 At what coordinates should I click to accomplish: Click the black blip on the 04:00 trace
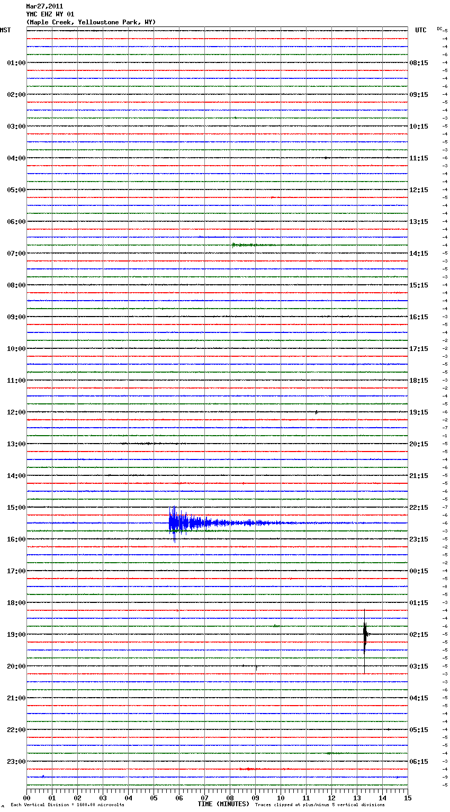tap(326, 158)
